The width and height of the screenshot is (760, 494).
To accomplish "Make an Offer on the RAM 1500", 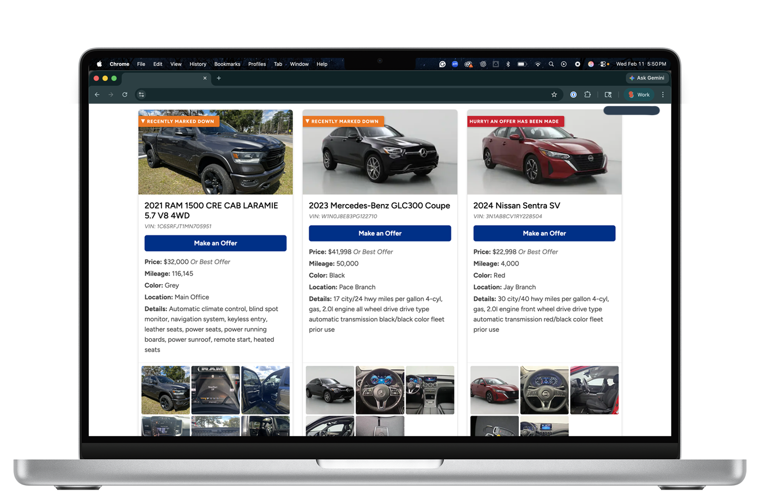I will coord(215,243).
